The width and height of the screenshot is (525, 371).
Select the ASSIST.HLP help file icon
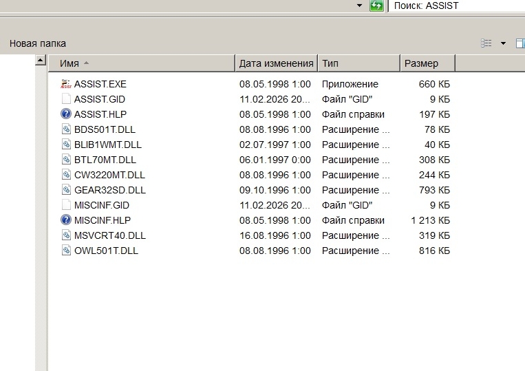pyautogui.click(x=66, y=114)
